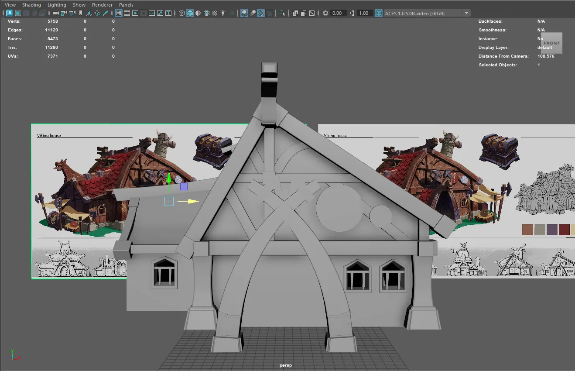Click the Wireframe on Shaded icon
This screenshot has width=575, height=371.
pyautogui.click(x=206, y=13)
